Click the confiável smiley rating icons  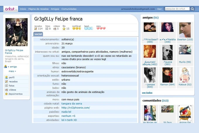tap(76, 28)
